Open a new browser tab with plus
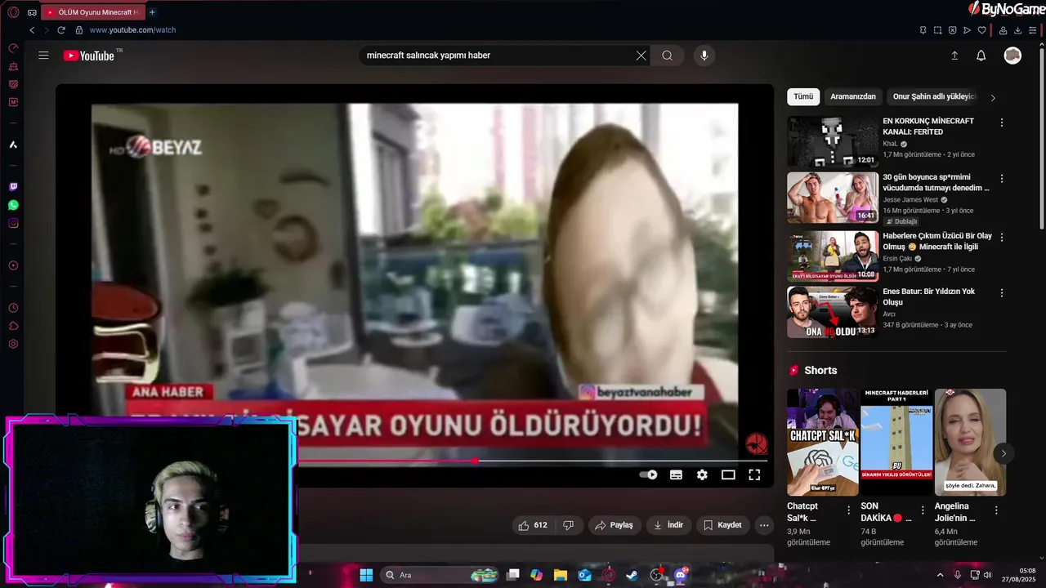This screenshot has width=1046, height=588. [152, 12]
